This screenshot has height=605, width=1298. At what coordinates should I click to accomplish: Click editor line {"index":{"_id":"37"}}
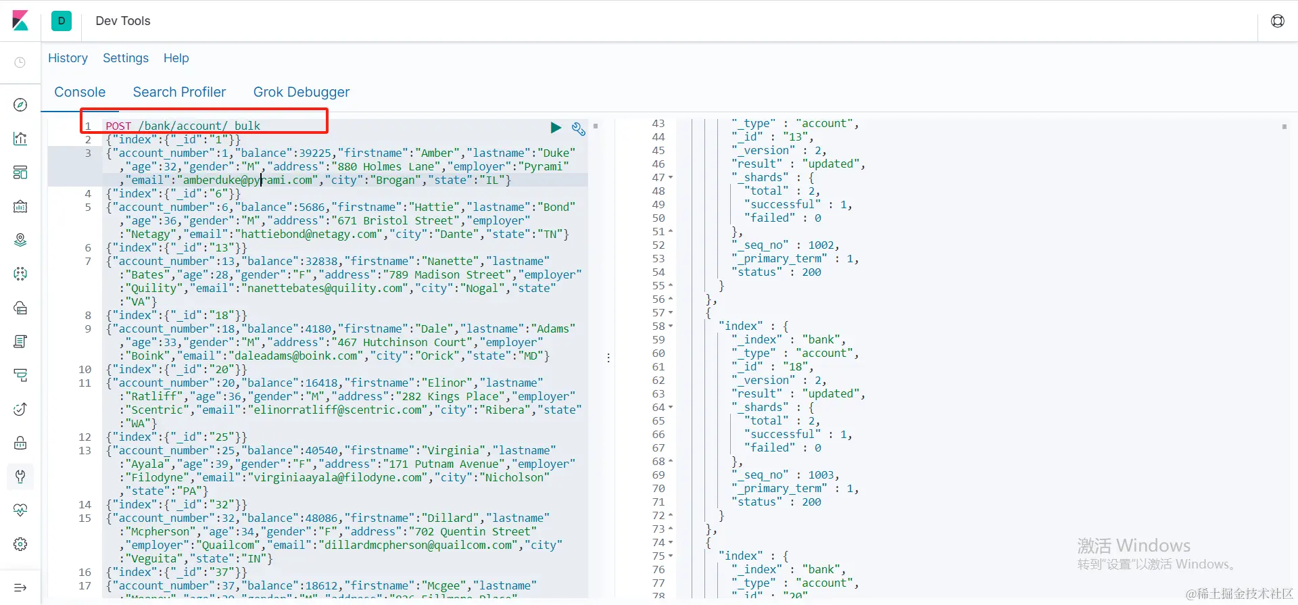(x=176, y=572)
